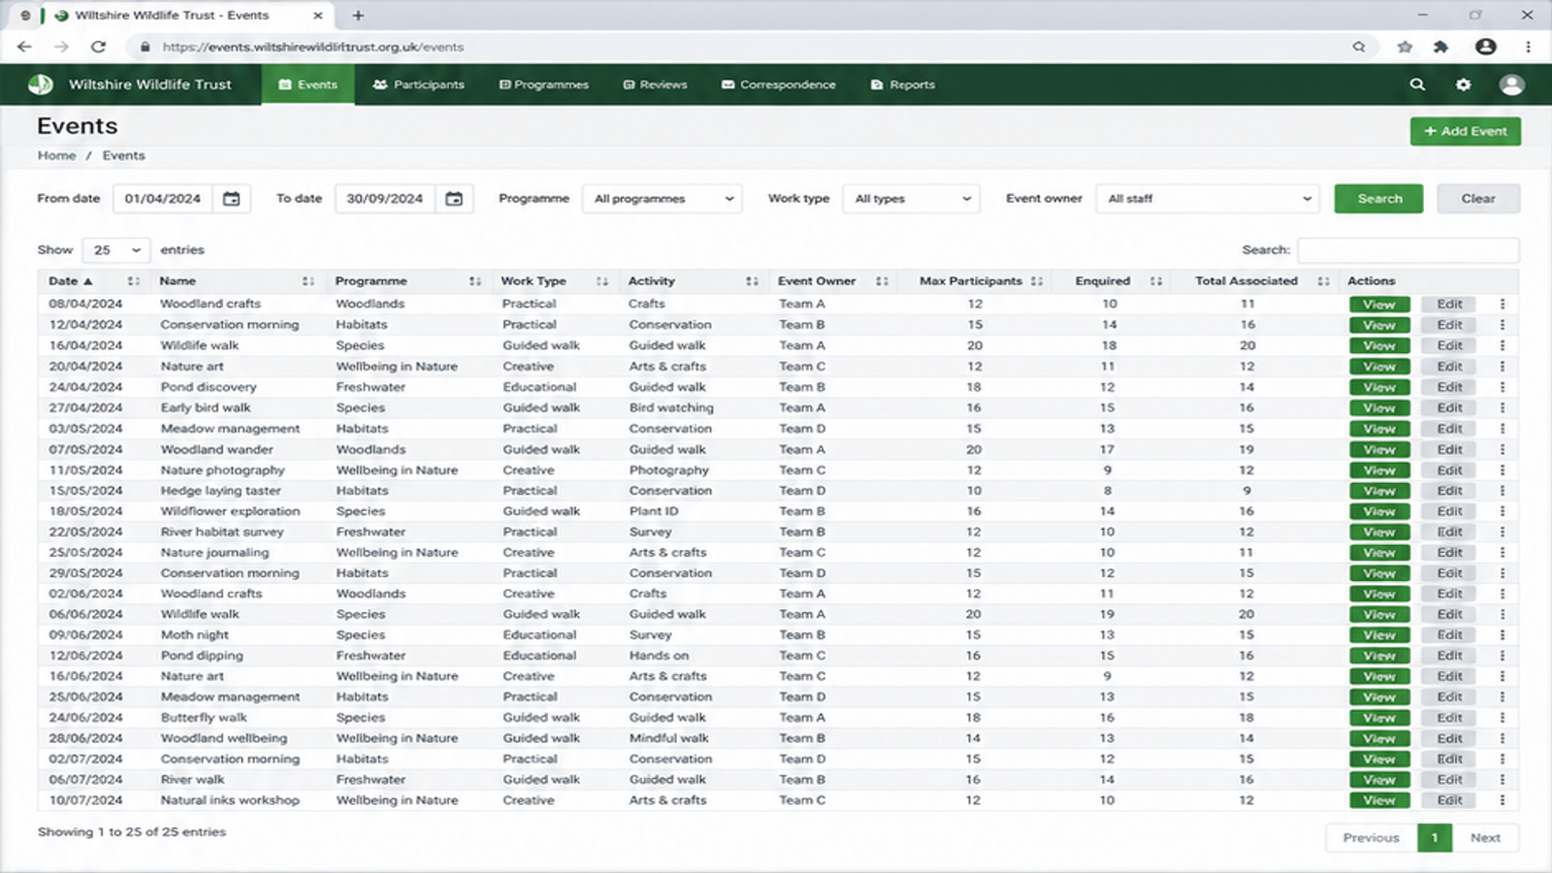The width and height of the screenshot is (1552, 873).
Task: Follow the Home breadcrumb link
Action: point(56,155)
